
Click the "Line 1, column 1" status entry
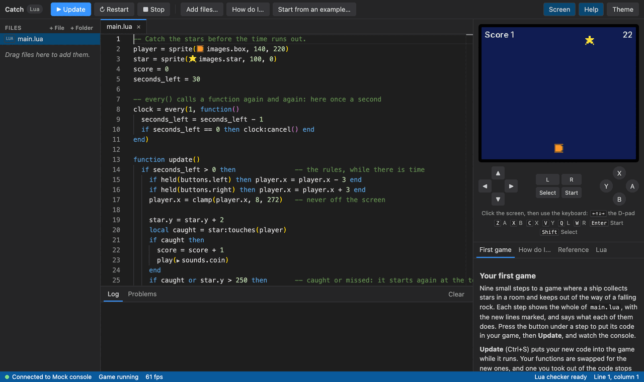point(616,377)
